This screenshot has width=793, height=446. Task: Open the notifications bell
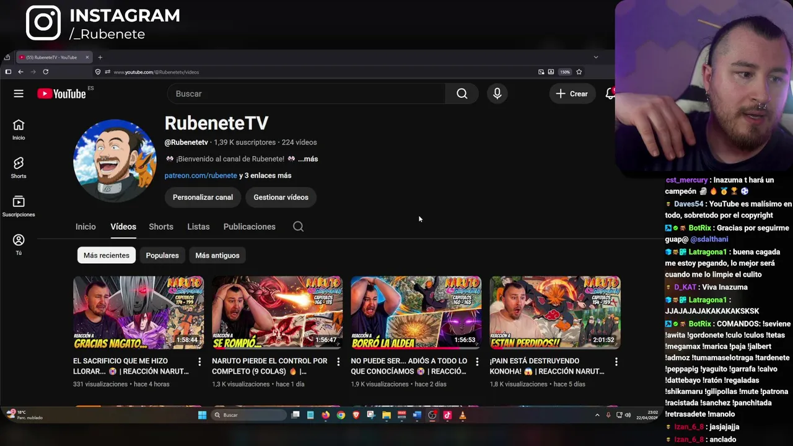[x=610, y=94]
